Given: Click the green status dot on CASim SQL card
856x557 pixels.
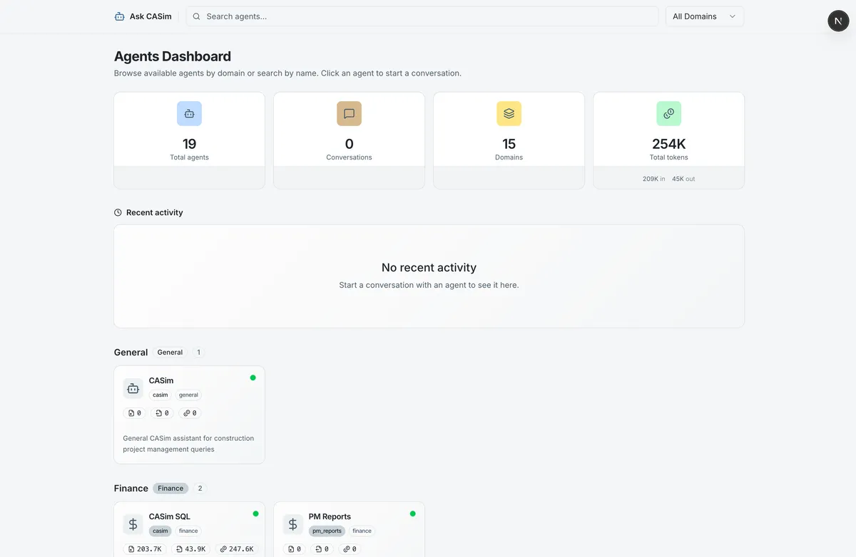Looking at the screenshot, I should click(255, 514).
